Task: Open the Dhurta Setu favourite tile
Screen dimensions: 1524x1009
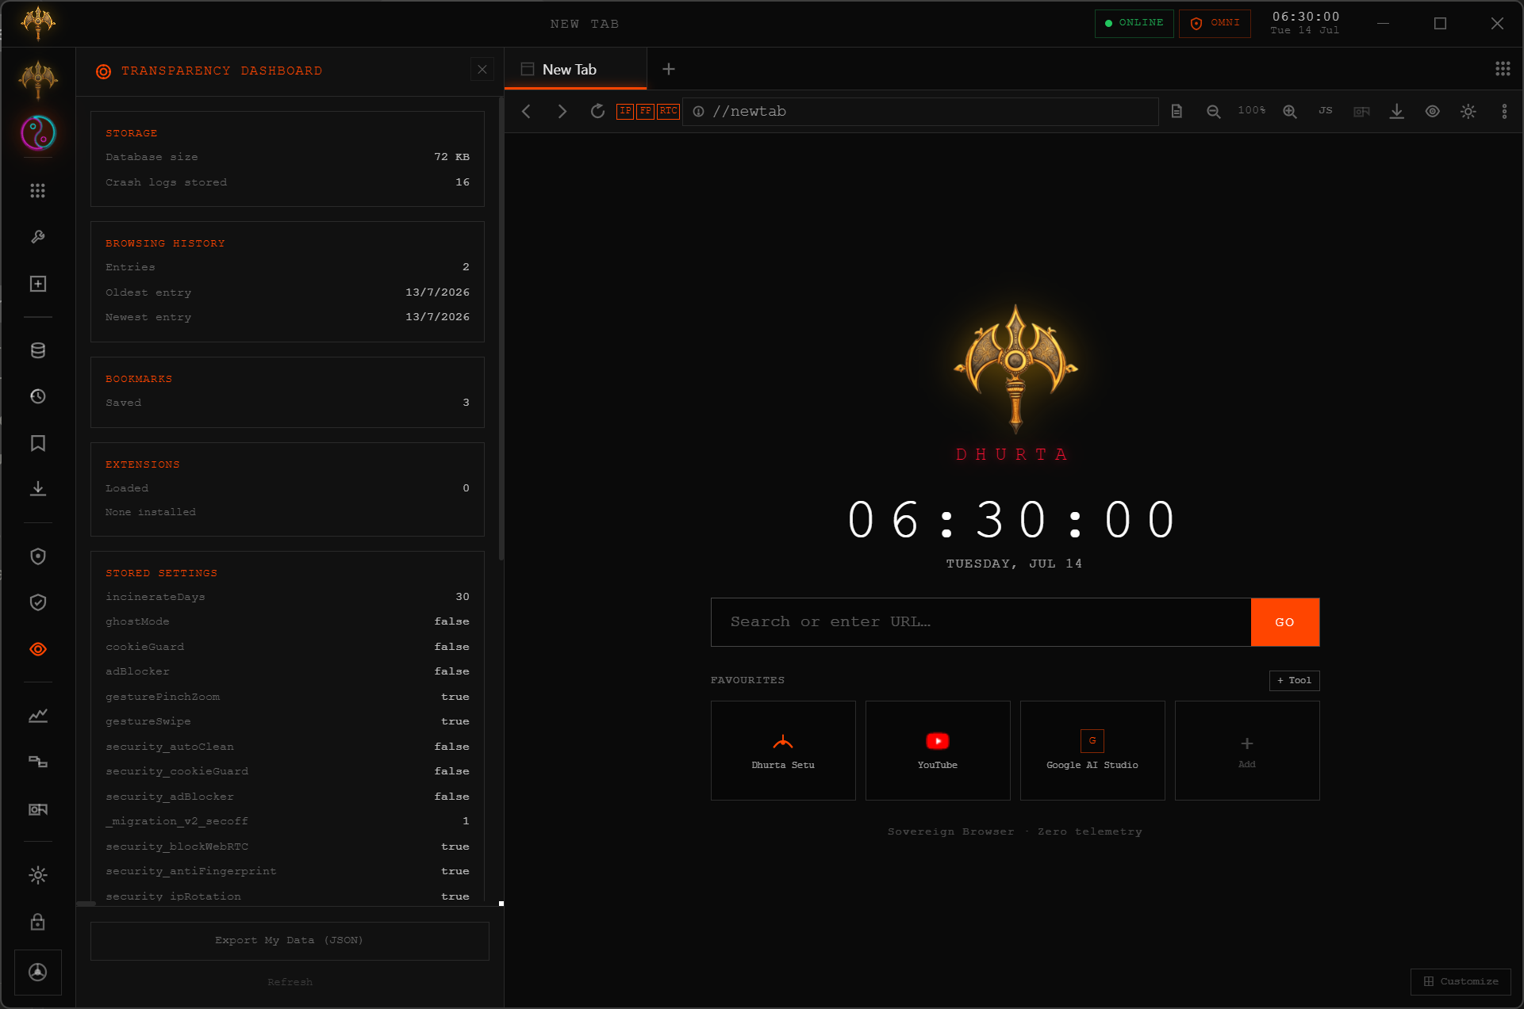Action: (x=783, y=751)
